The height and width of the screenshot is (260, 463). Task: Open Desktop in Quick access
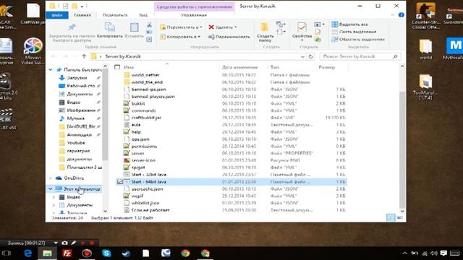[80, 86]
